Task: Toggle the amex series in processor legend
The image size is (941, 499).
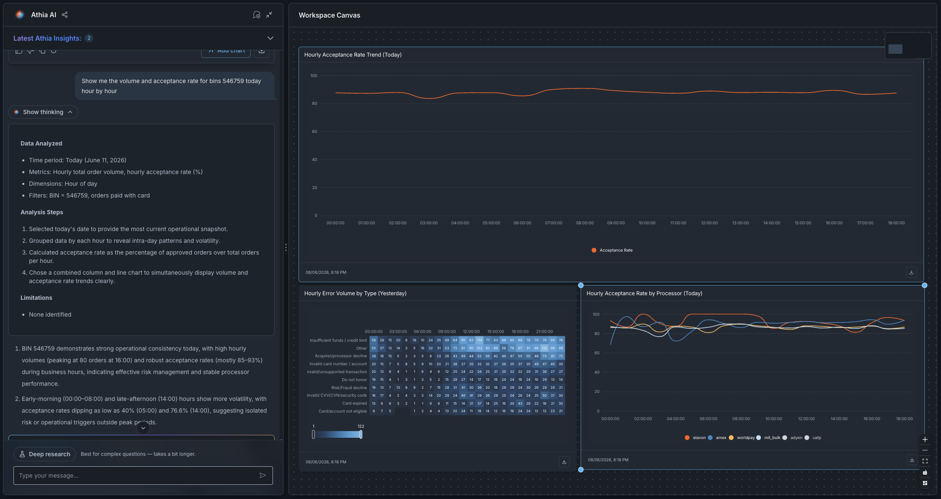Action: click(717, 437)
